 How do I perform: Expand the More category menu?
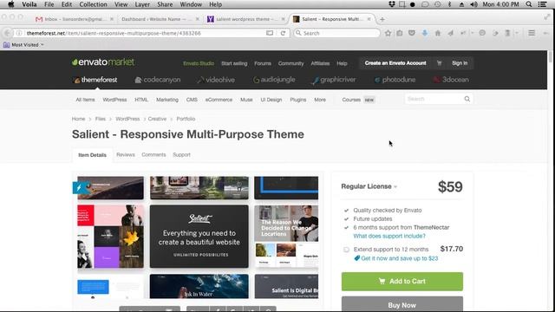(320, 100)
